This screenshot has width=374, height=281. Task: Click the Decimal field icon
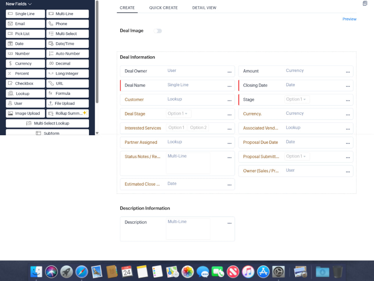click(51, 64)
